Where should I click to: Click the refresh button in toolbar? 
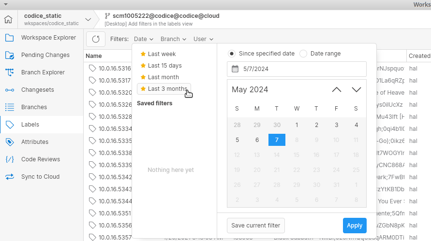tap(96, 39)
